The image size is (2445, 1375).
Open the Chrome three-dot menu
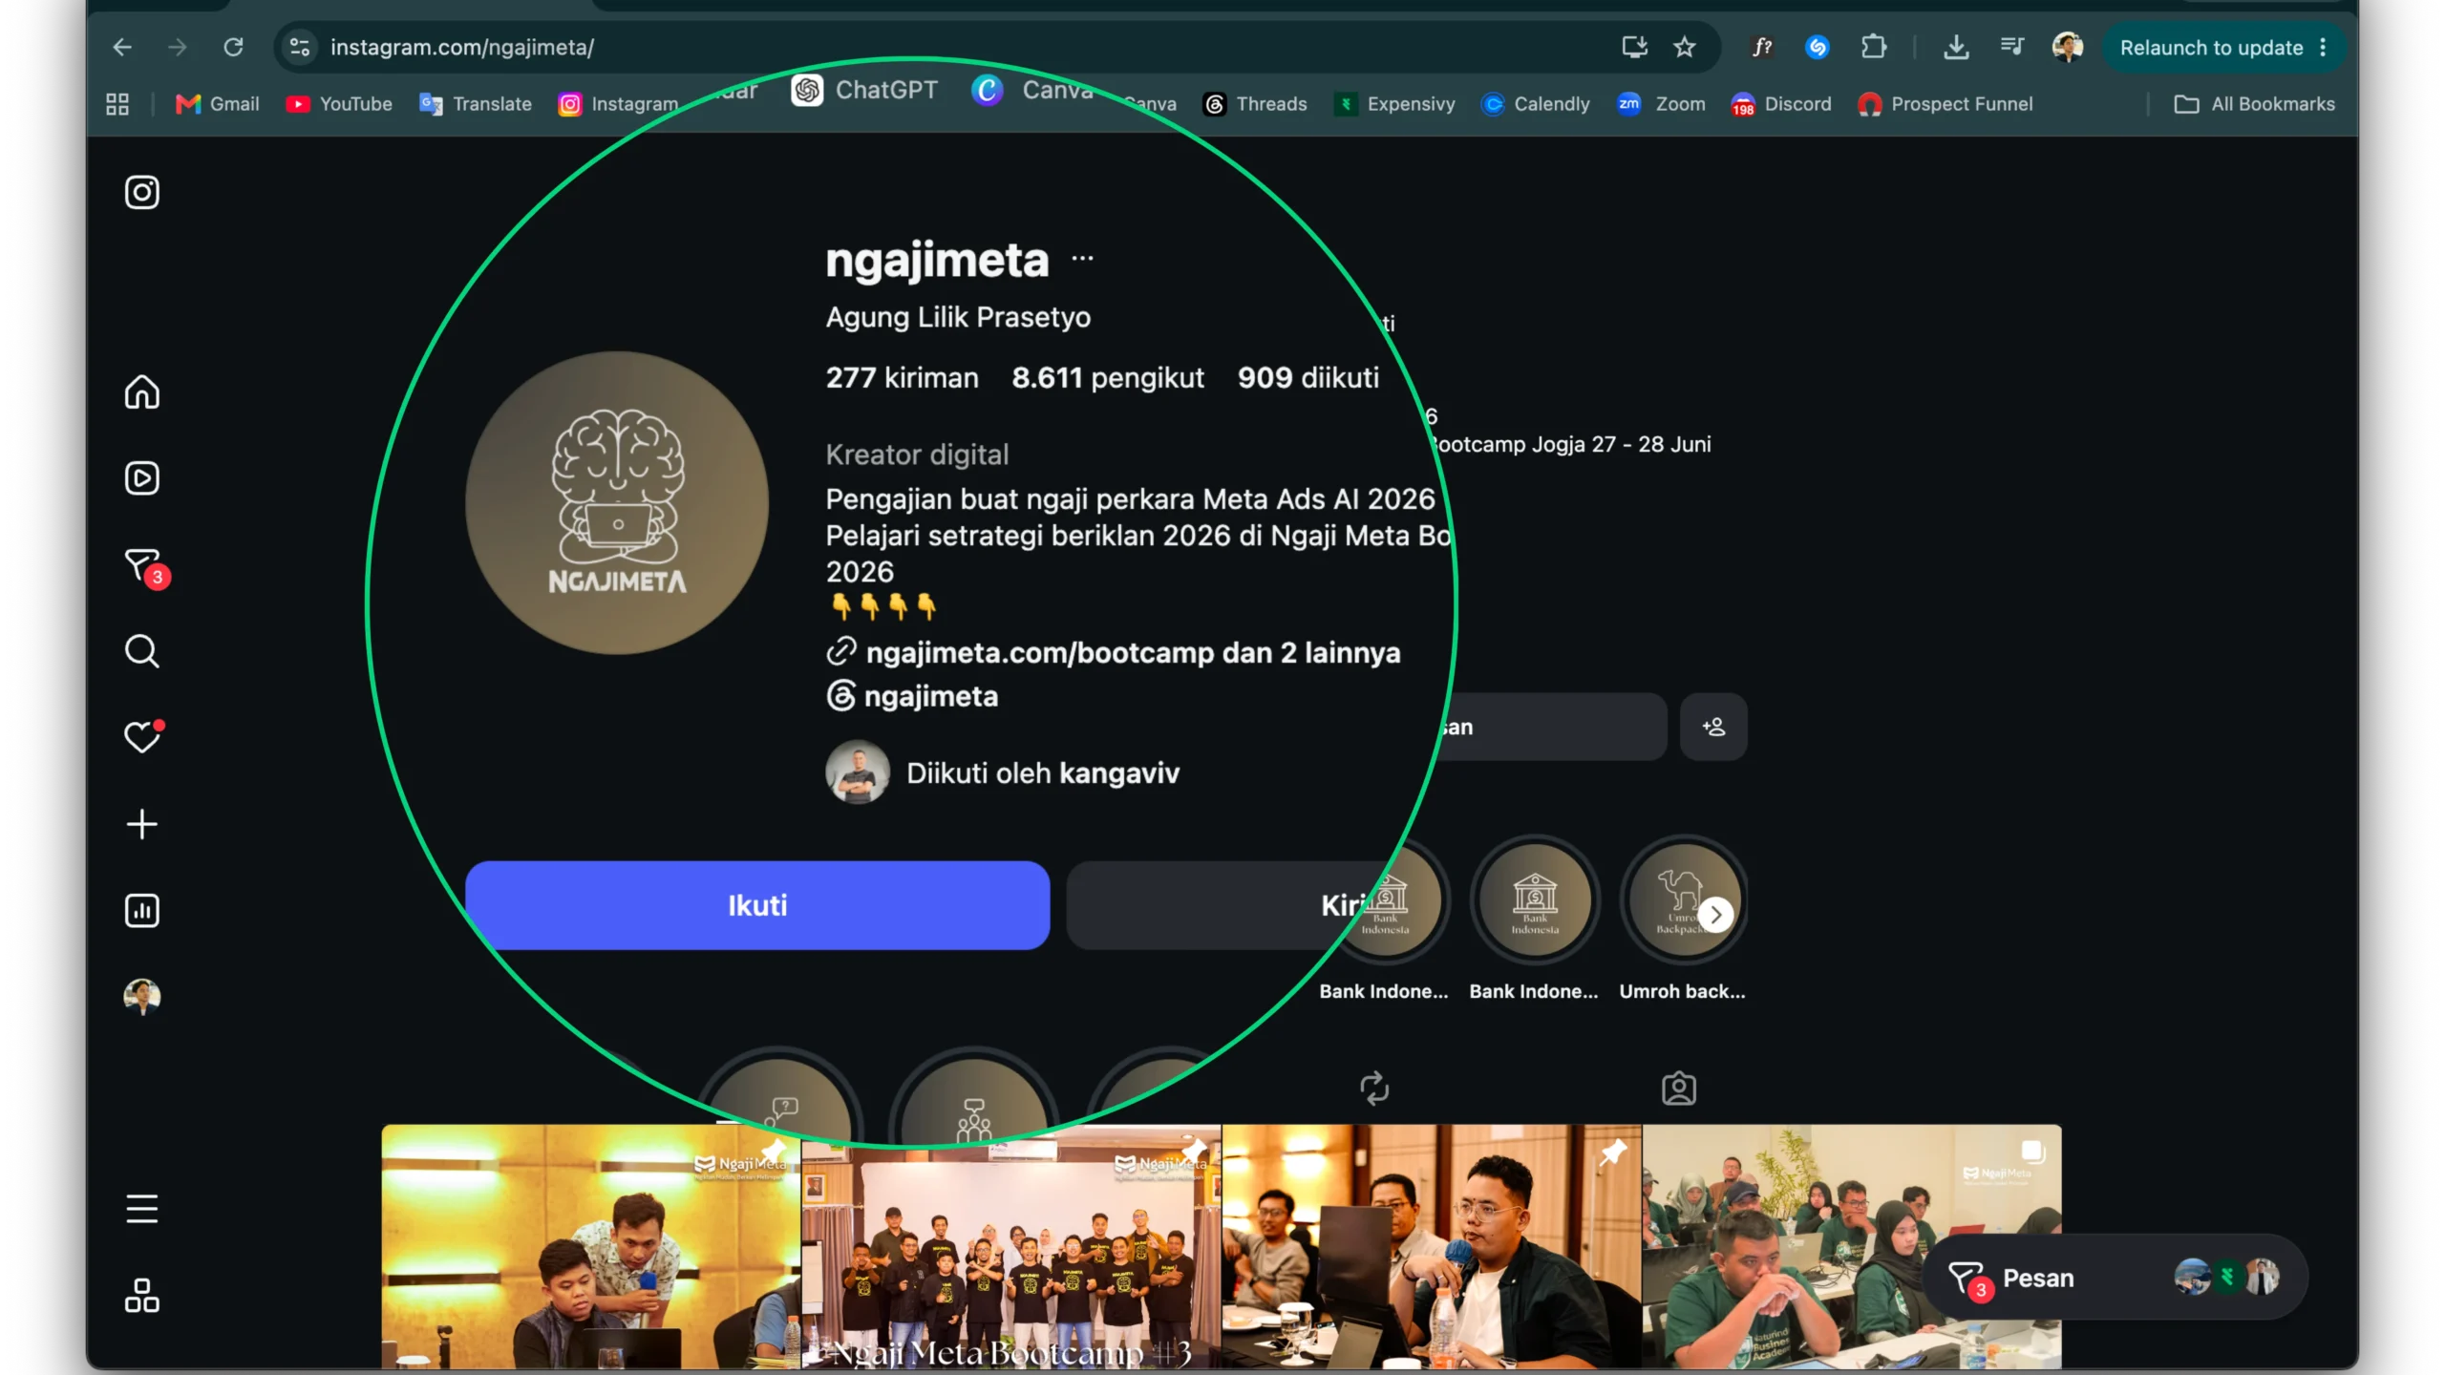click(2324, 48)
